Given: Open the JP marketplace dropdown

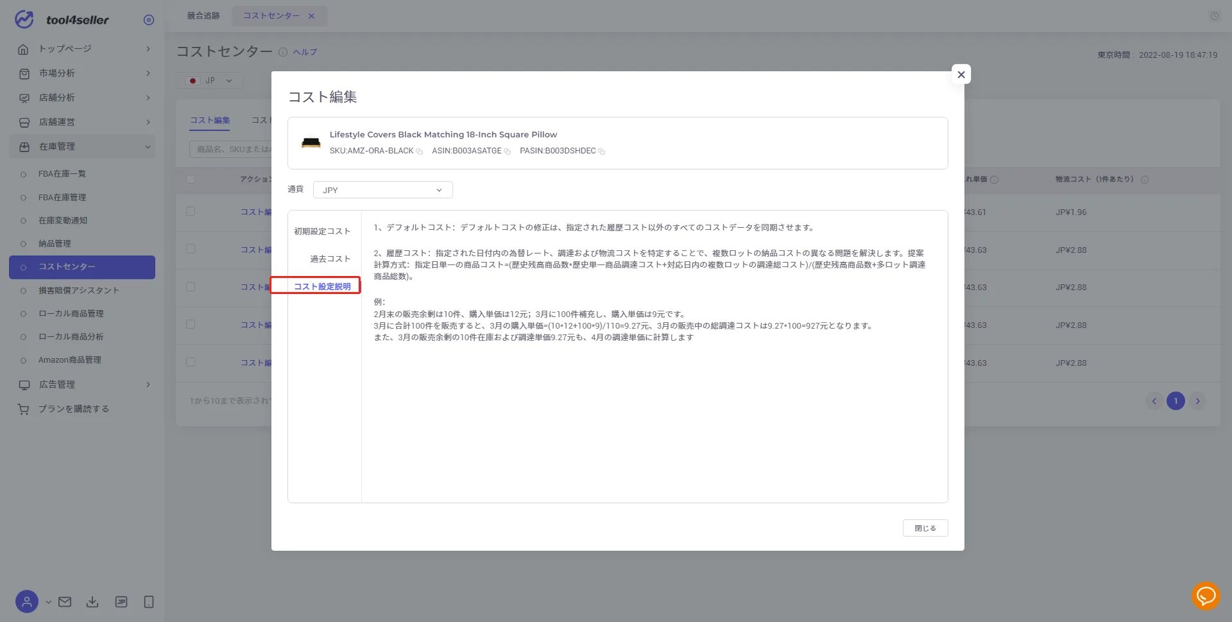Looking at the screenshot, I should pos(209,81).
